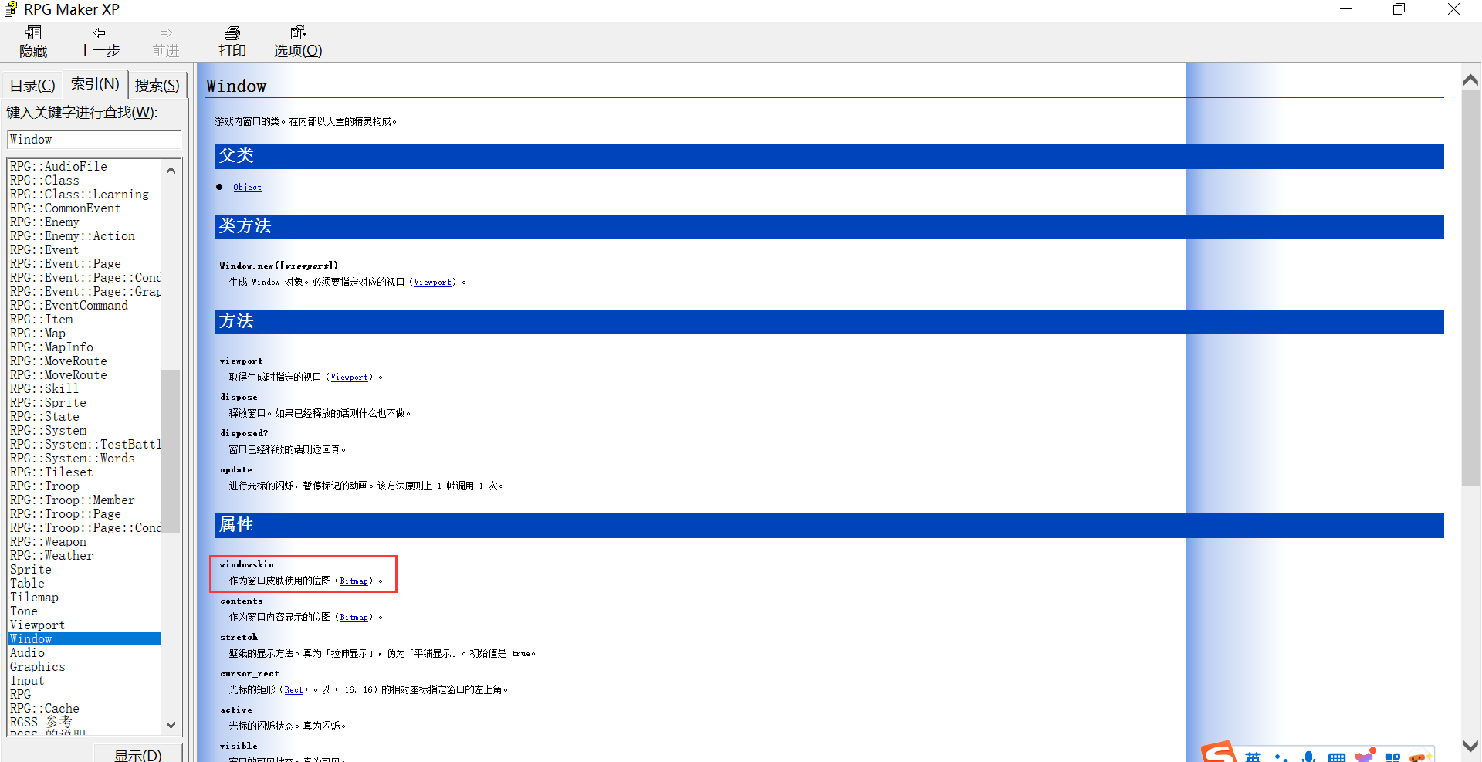1482x762 pixels.
Task: Choose the Input entry in the index list
Action: click(x=27, y=681)
